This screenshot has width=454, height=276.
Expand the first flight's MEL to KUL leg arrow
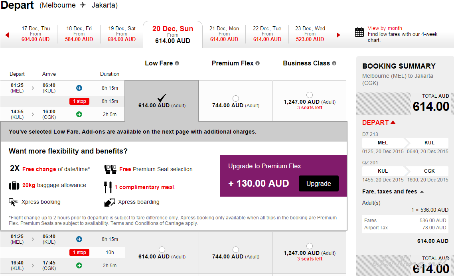[33, 88]
